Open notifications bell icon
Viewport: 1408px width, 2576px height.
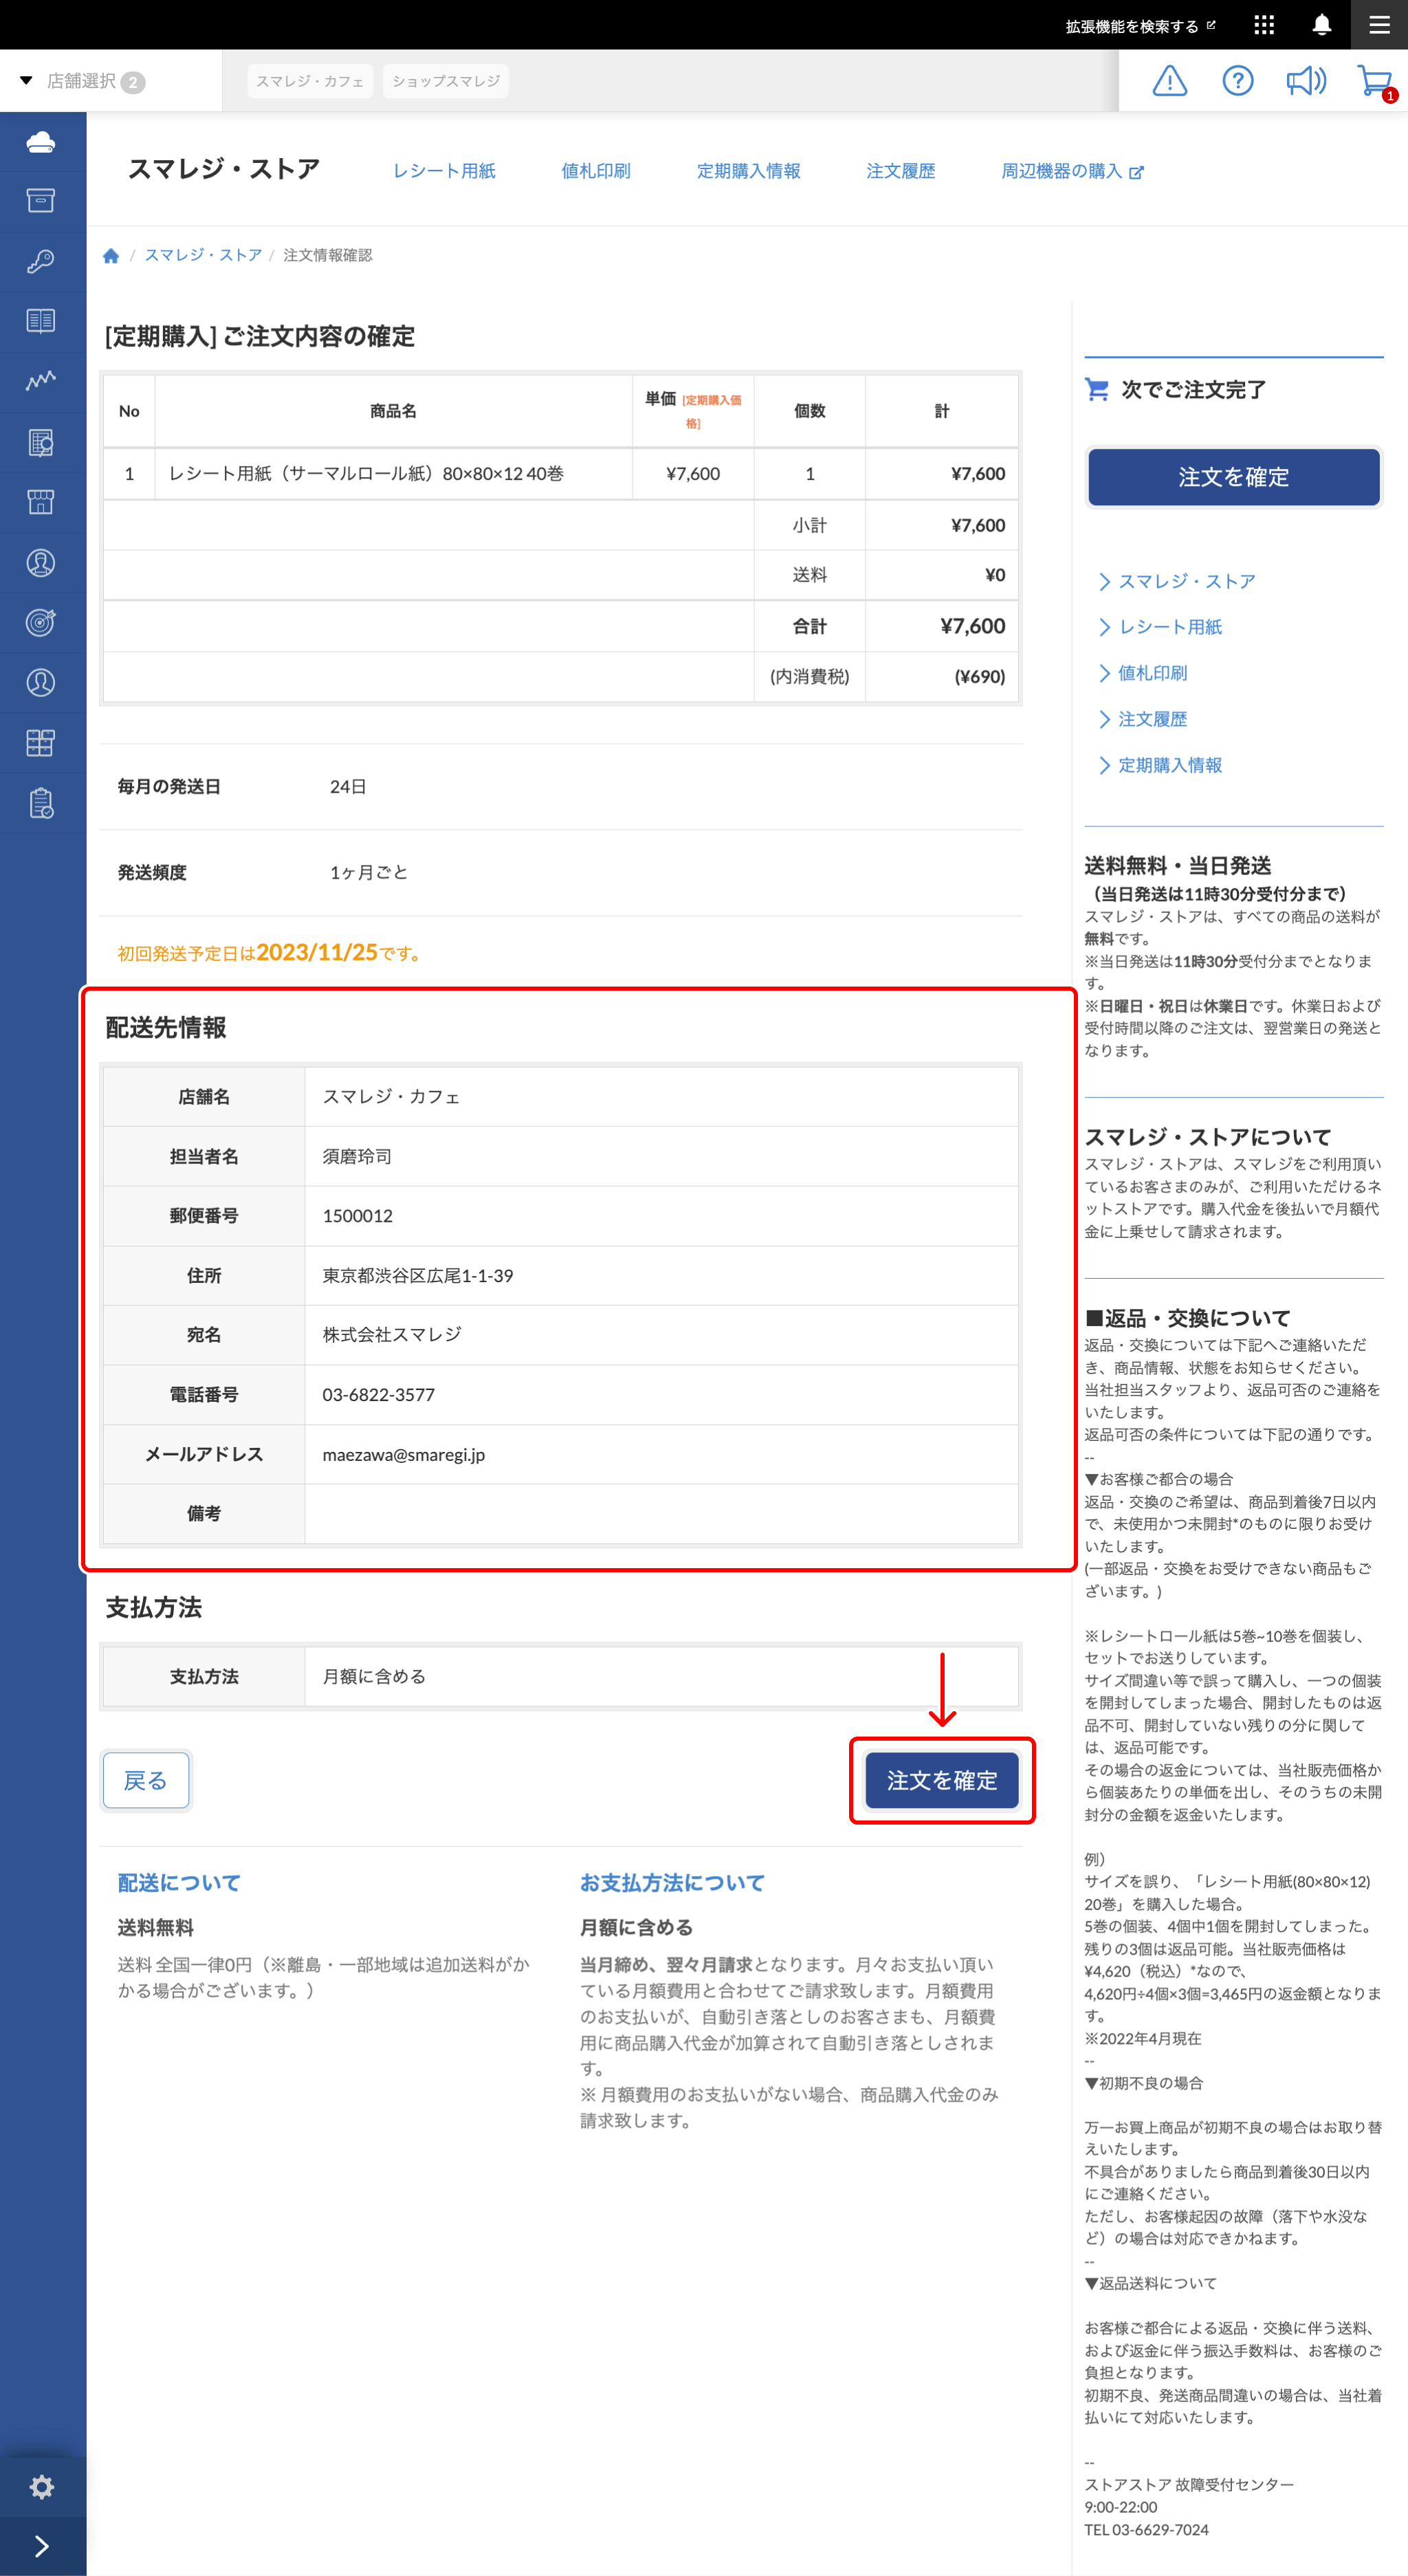[1322, 25]
